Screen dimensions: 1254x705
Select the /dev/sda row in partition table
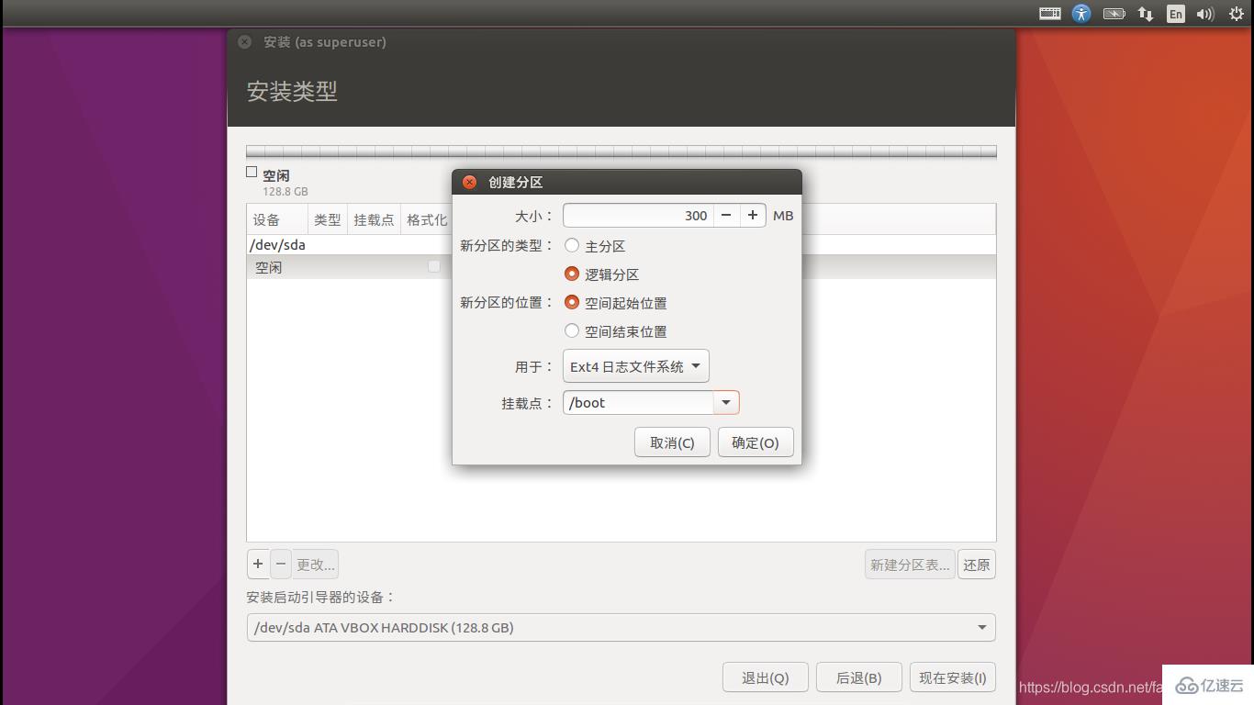[621, 245]
